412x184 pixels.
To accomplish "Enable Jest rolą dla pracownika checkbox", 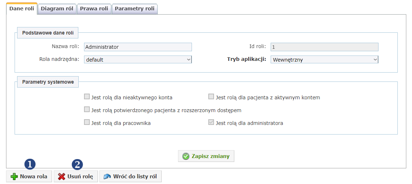I will 87,122.
